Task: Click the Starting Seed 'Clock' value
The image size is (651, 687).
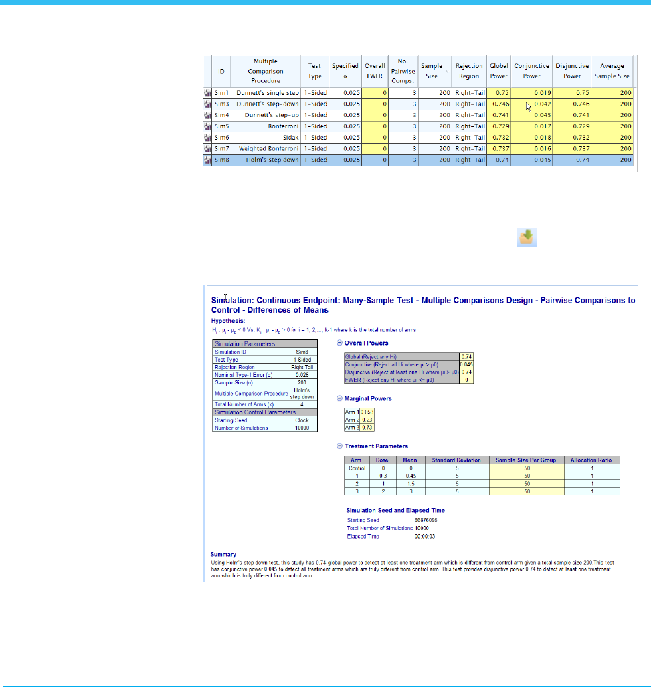Action: (x=302, y=420)
